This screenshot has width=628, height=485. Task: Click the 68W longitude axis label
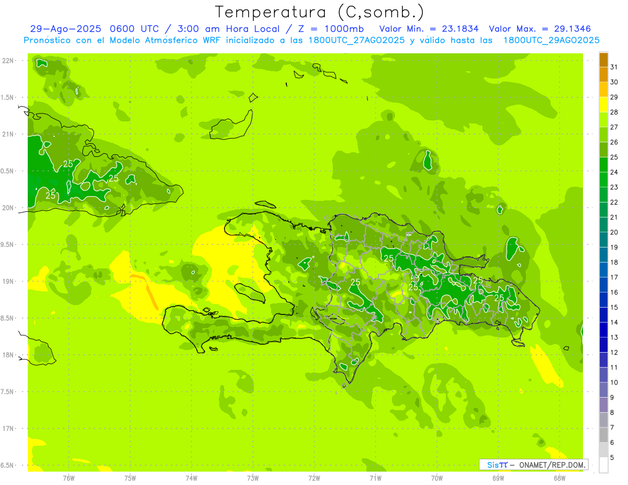coord(559,478)
